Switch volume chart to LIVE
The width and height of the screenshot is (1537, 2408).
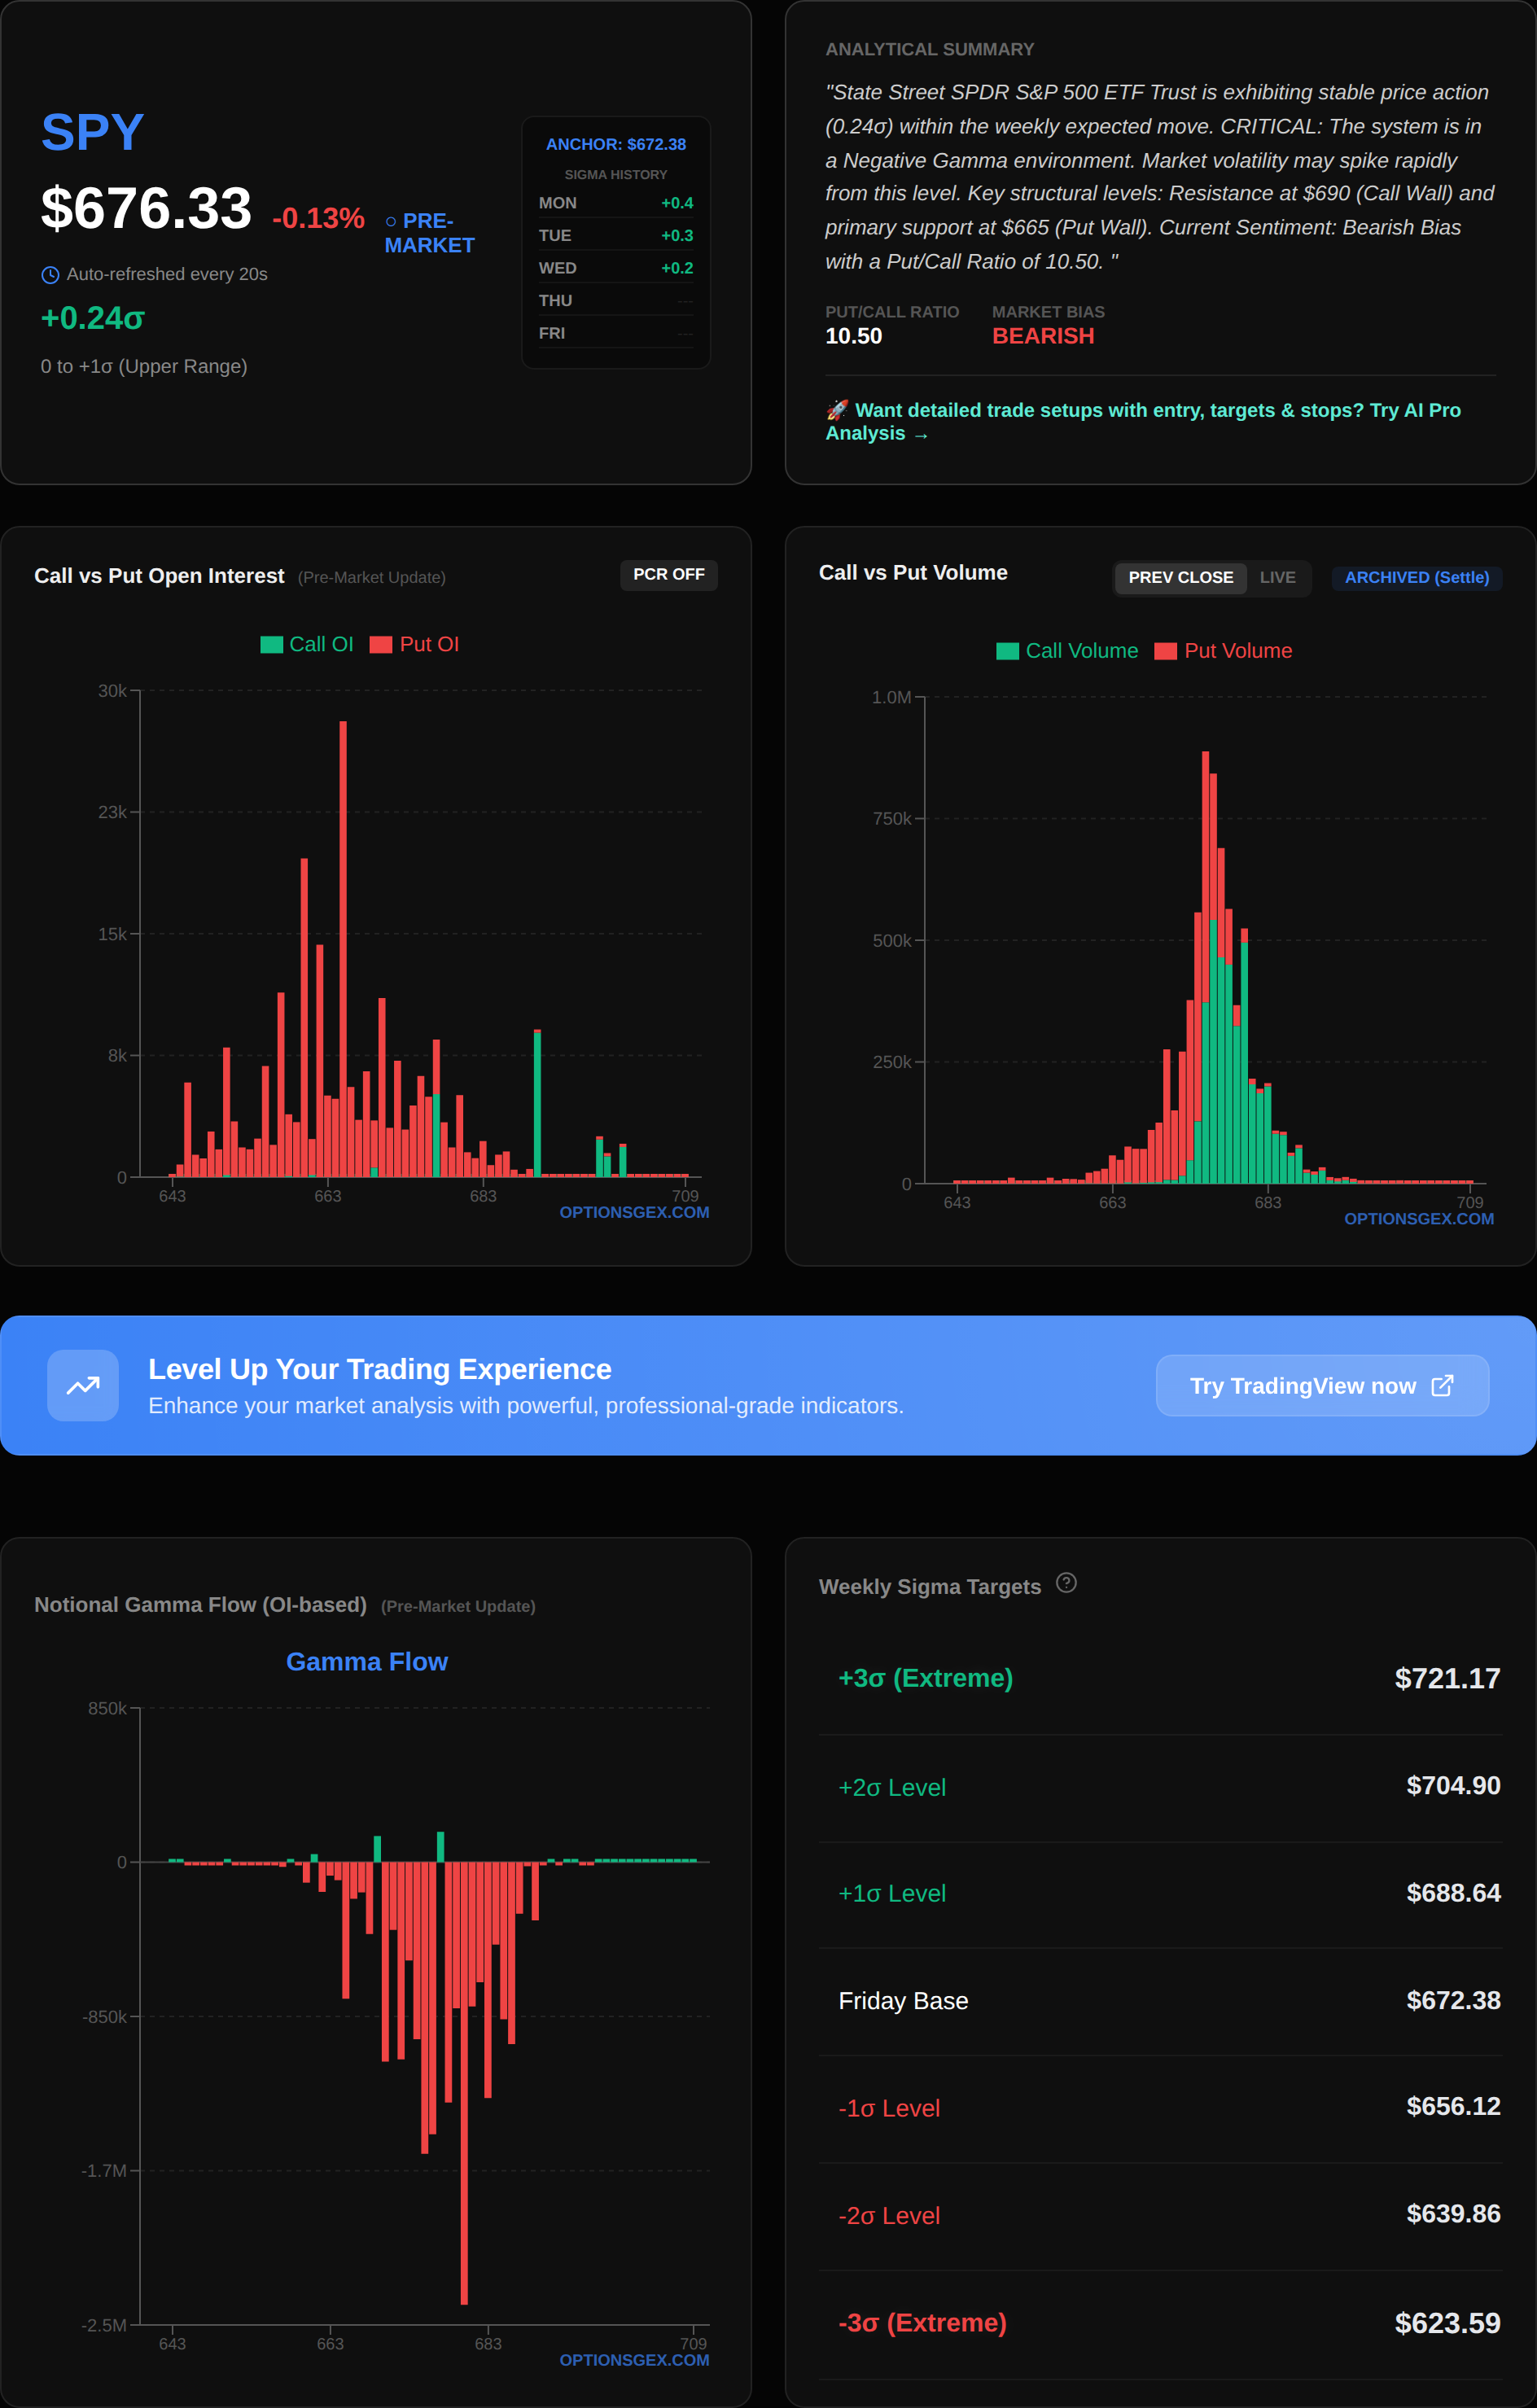(1277, 578)
